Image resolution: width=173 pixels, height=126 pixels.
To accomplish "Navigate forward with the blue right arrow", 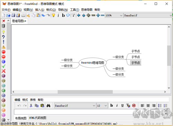I will pyautogui.click(x=84, y=15).
